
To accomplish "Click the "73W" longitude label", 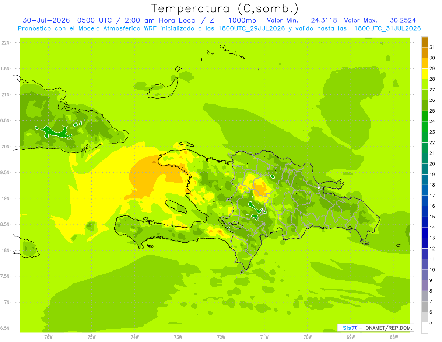I will click(x=178, y=337).
